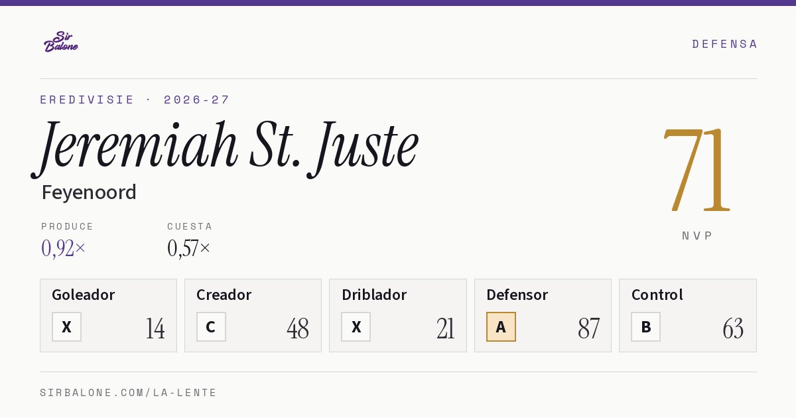Screen dimensions: 796x418
Task: Click the Produce value 0,92×
Action: click(63, 248)
